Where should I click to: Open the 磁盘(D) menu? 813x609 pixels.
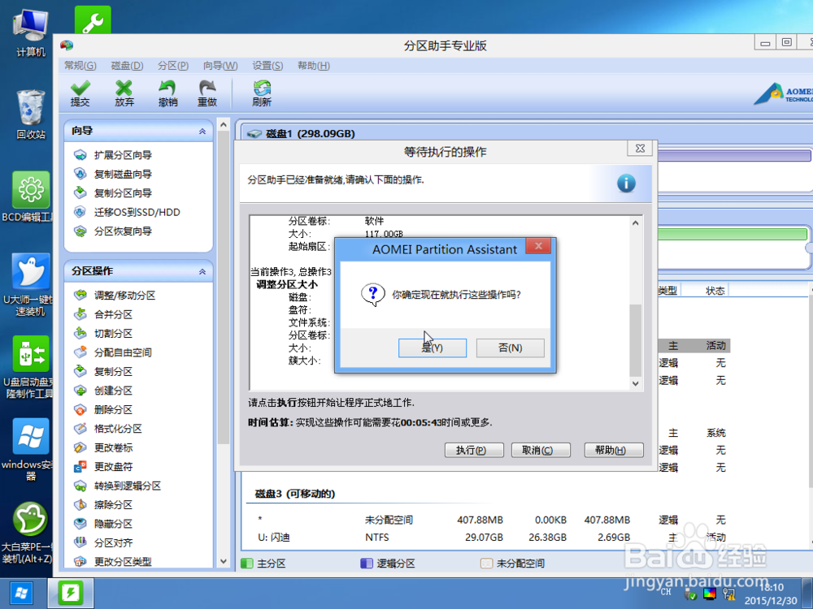tap(127, 66)
